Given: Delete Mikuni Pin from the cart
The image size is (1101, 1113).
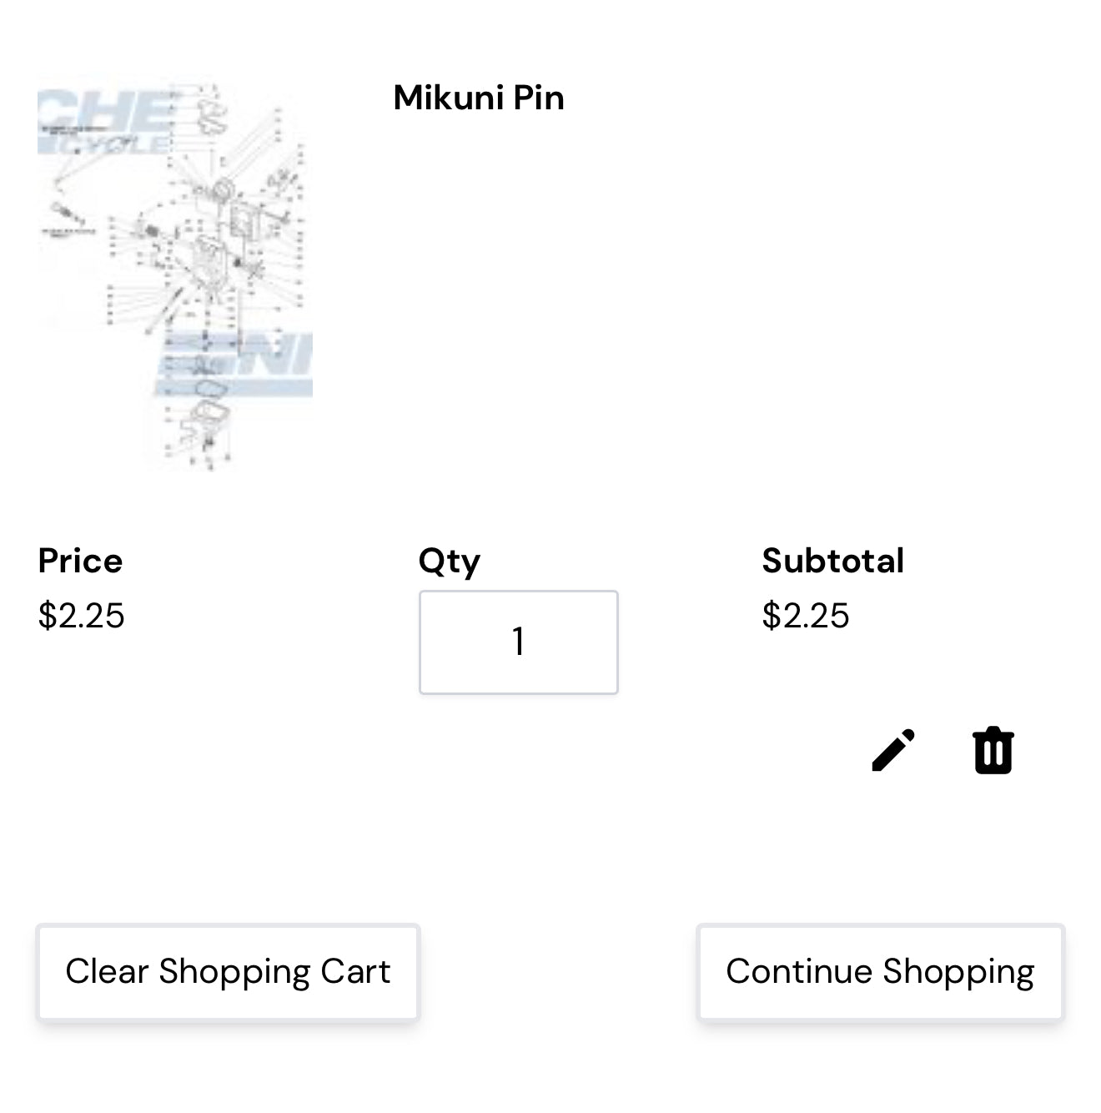Looking at the screenshot, I should pos(993,750).
